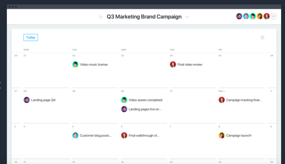Image resolution: width=285 pixels, height=164 pixels.
Task: Open the Video assets completed task
Action: pyautogui.click(x=145, y=100)
